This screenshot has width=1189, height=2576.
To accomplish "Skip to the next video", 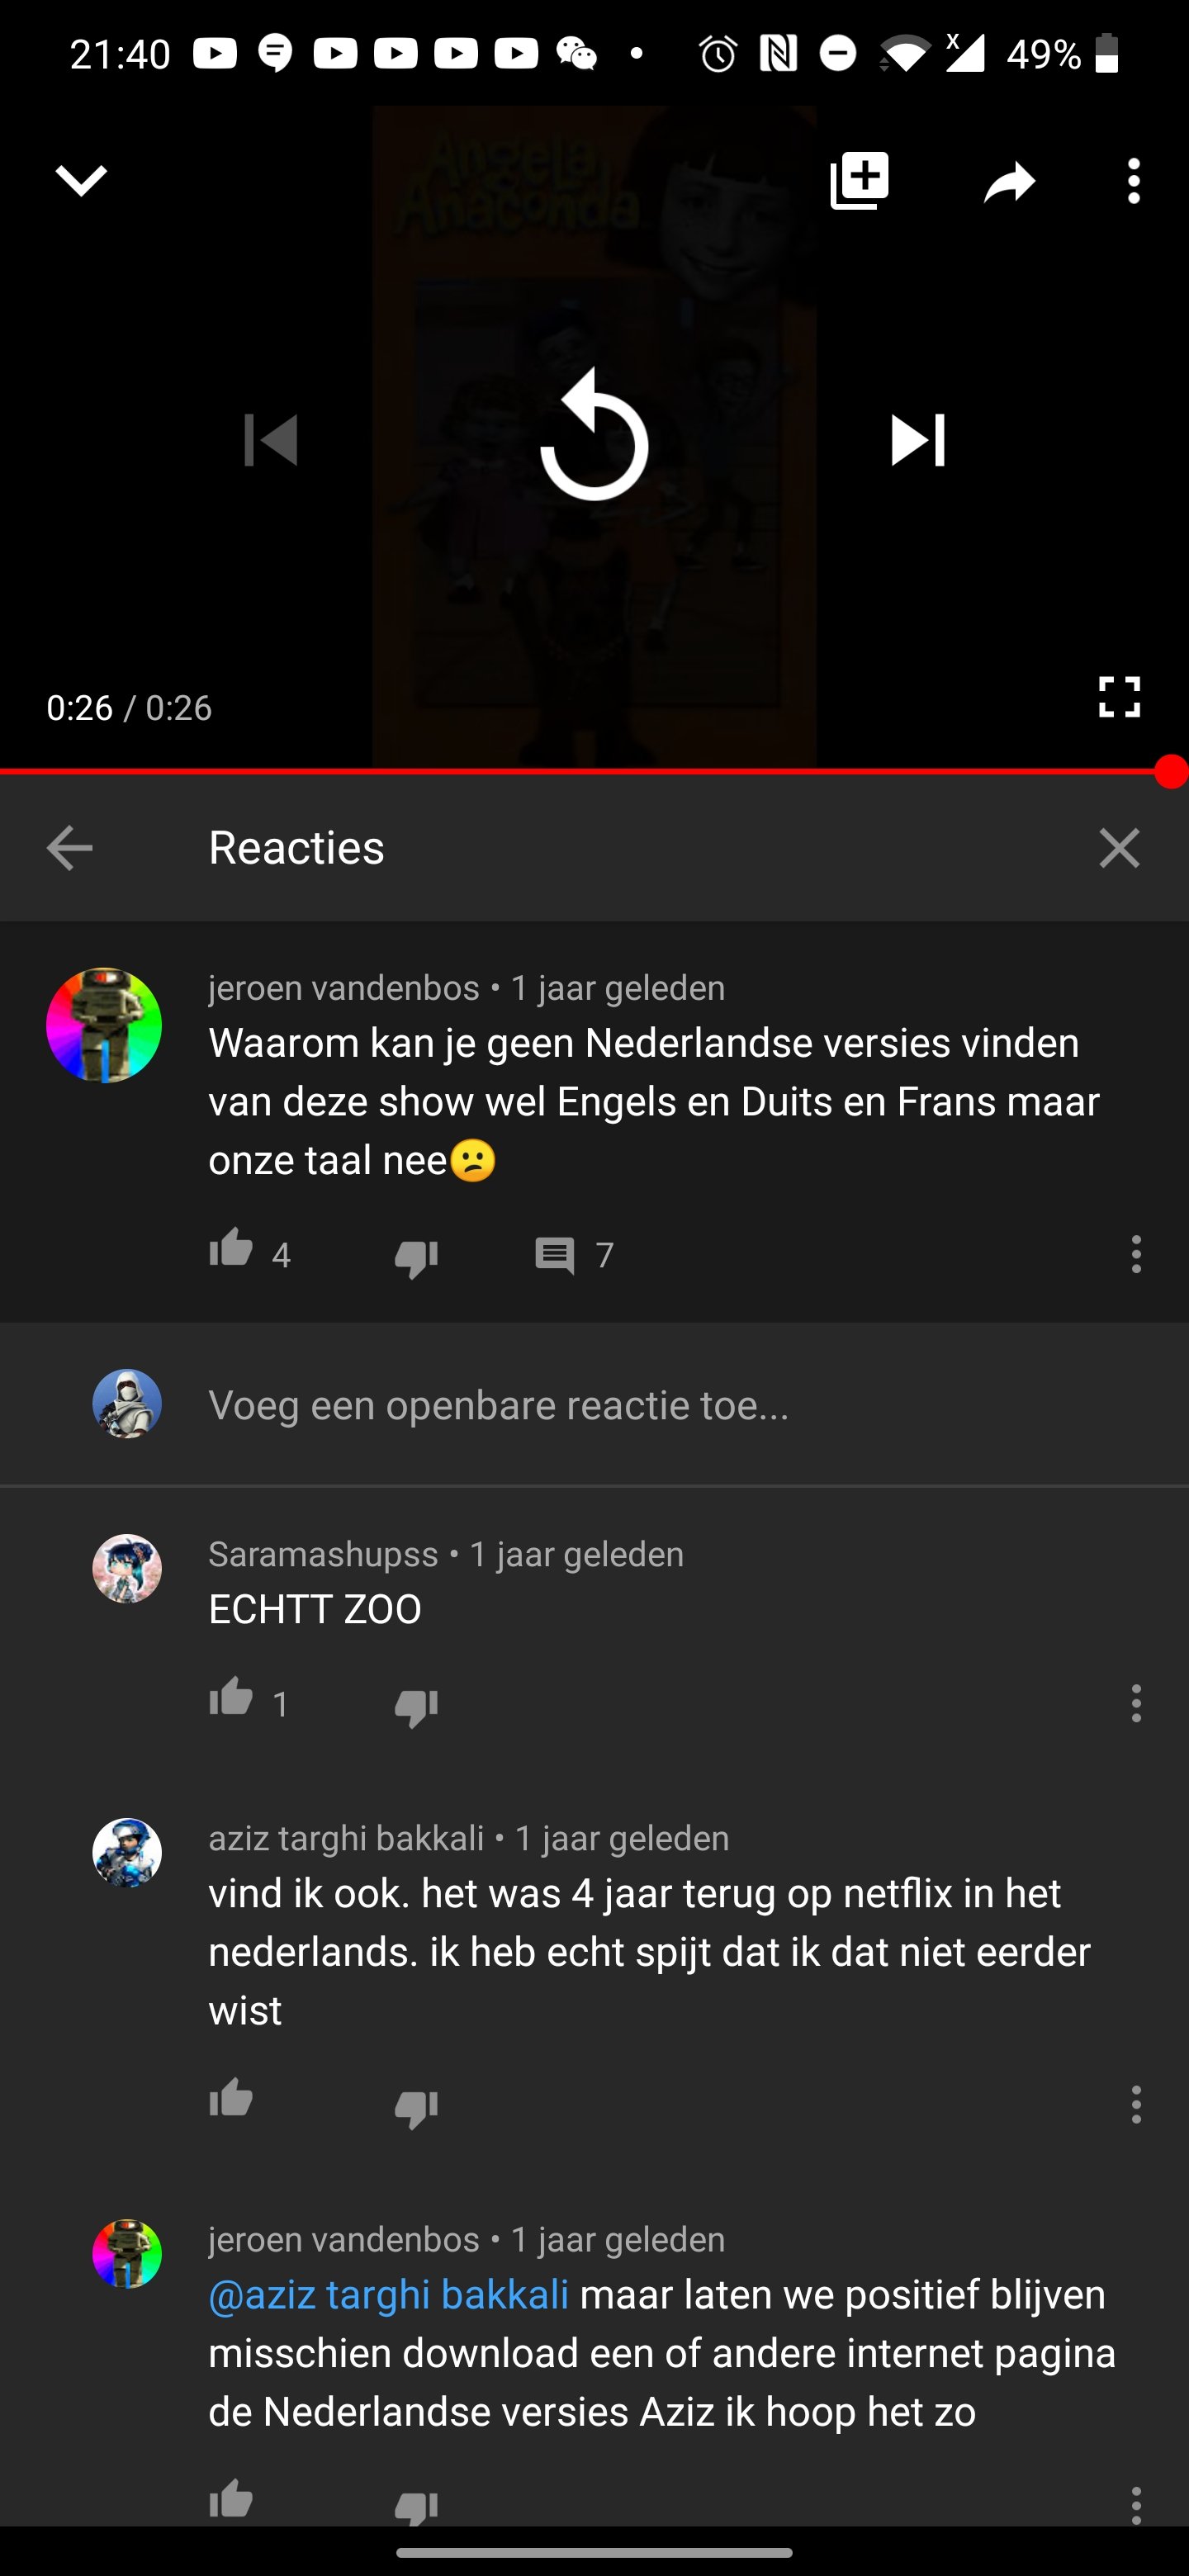I will (917, 440).
